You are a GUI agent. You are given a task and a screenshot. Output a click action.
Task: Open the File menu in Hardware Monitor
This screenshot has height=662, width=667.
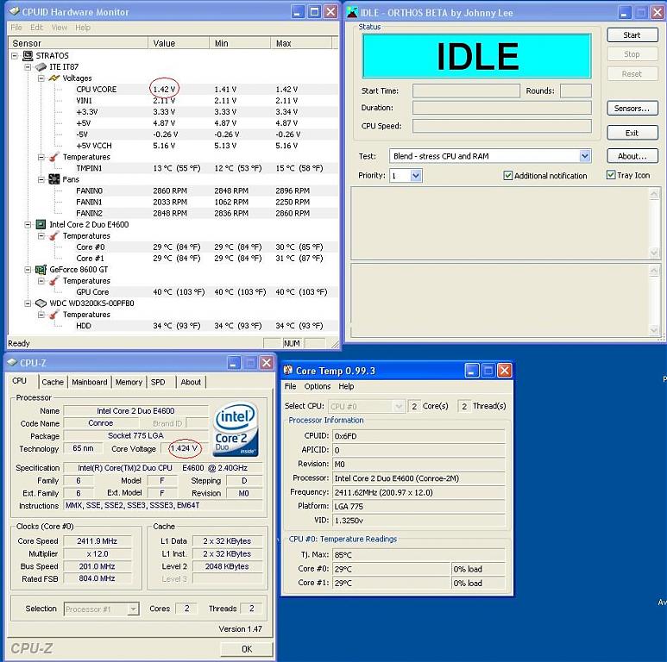(x=16, y=28)
